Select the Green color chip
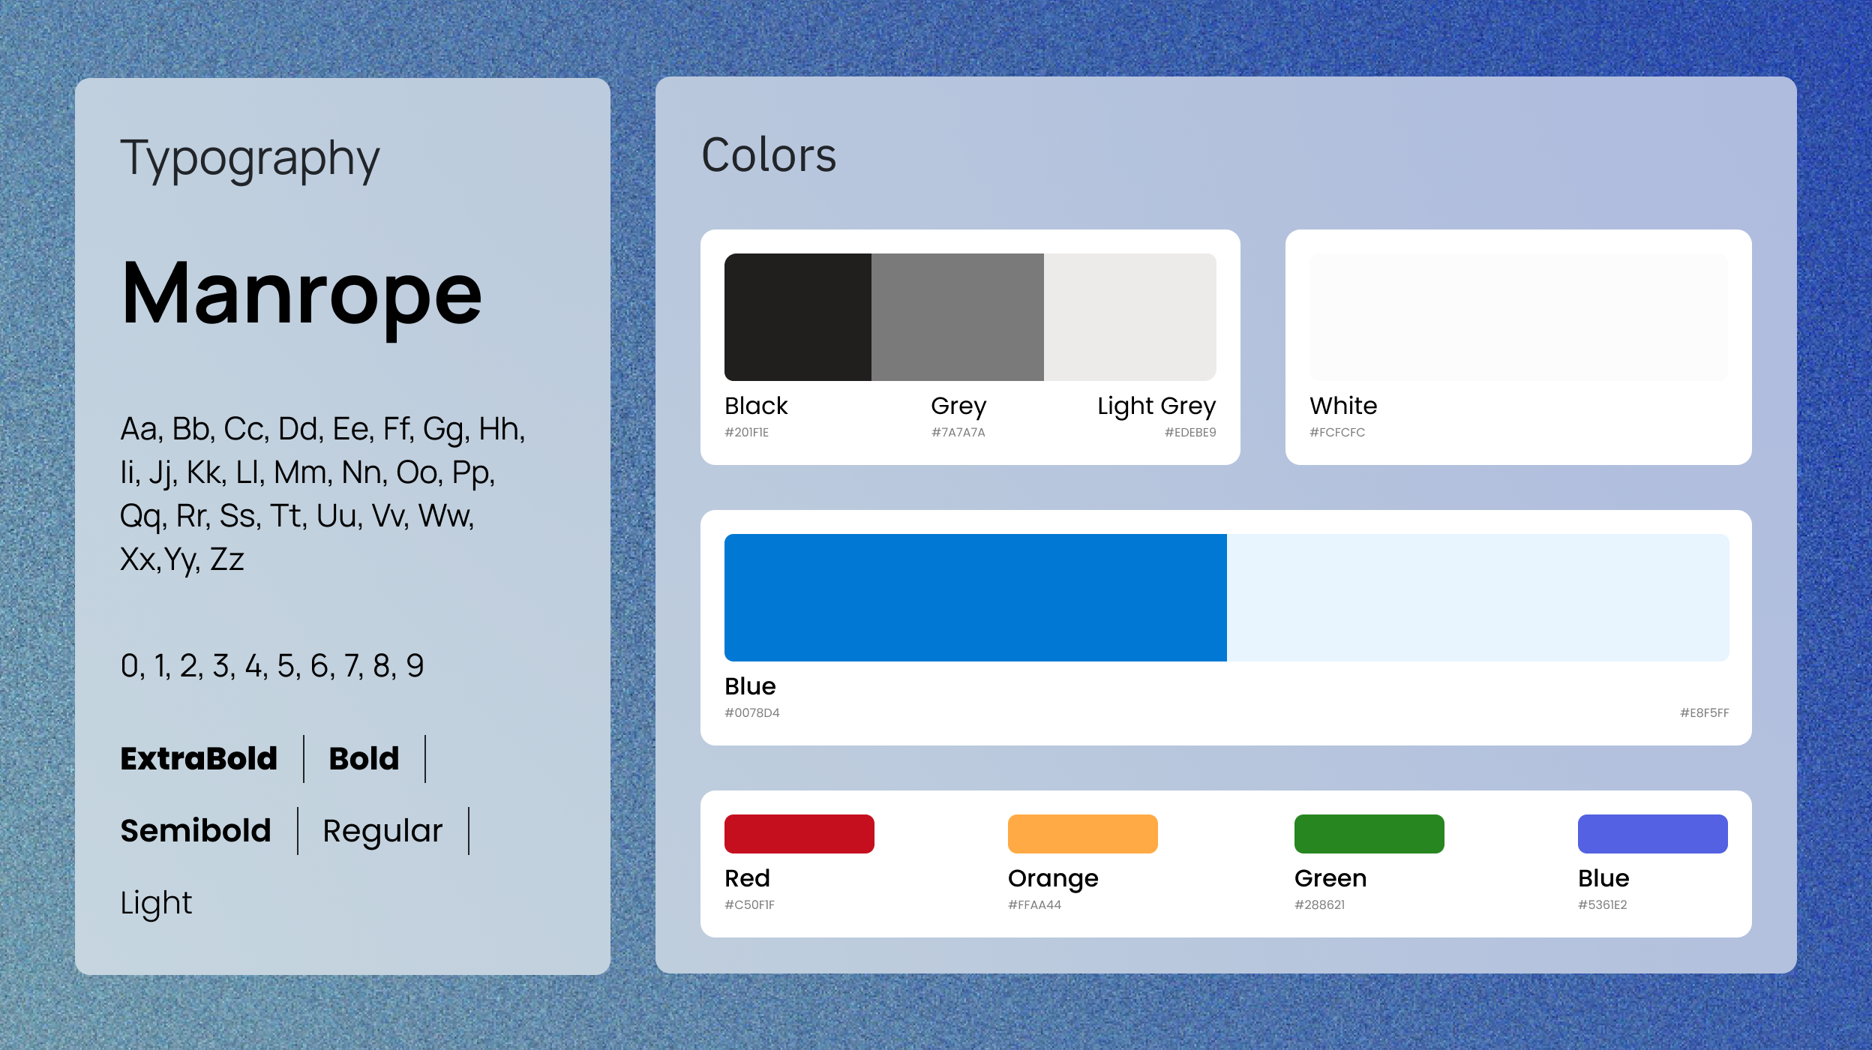 [x=1369, y=833]
